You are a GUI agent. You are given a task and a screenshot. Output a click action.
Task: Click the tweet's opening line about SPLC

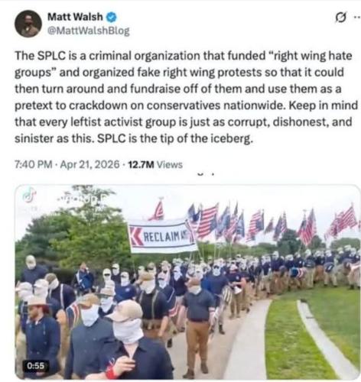(x=184, y=56)
